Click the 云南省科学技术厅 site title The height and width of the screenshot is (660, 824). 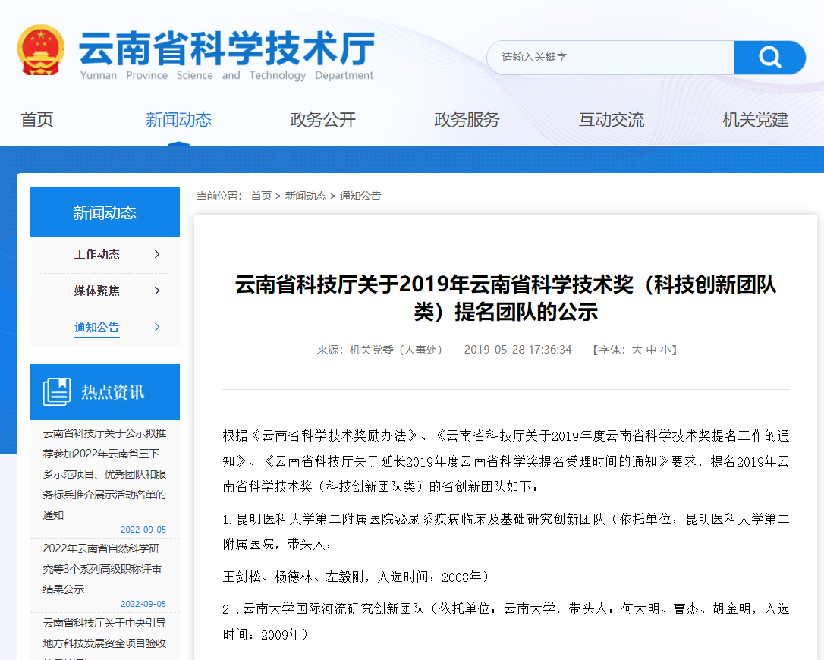pos(227,49)
